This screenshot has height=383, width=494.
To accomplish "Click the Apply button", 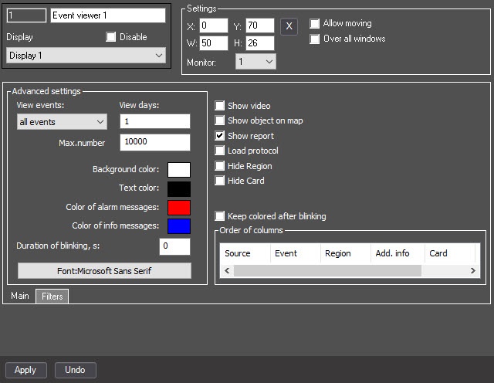I will (25, 370).
